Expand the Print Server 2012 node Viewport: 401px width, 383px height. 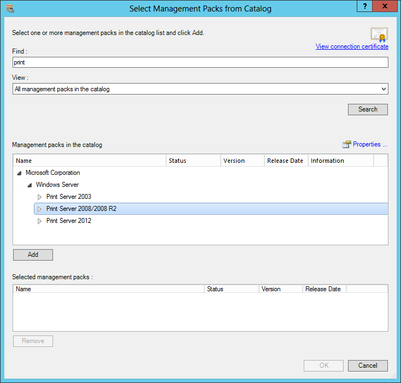39,221
